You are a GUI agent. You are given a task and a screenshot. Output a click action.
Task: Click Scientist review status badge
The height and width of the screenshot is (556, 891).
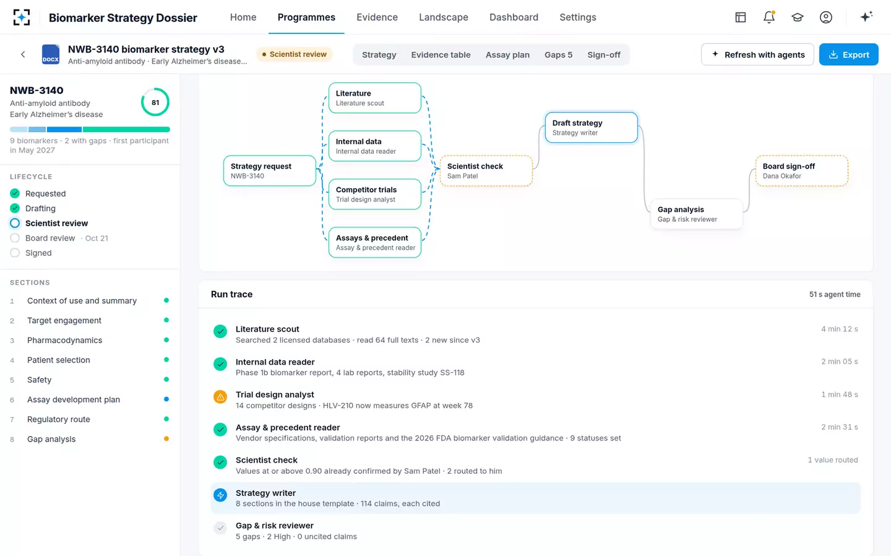point(295,54)
